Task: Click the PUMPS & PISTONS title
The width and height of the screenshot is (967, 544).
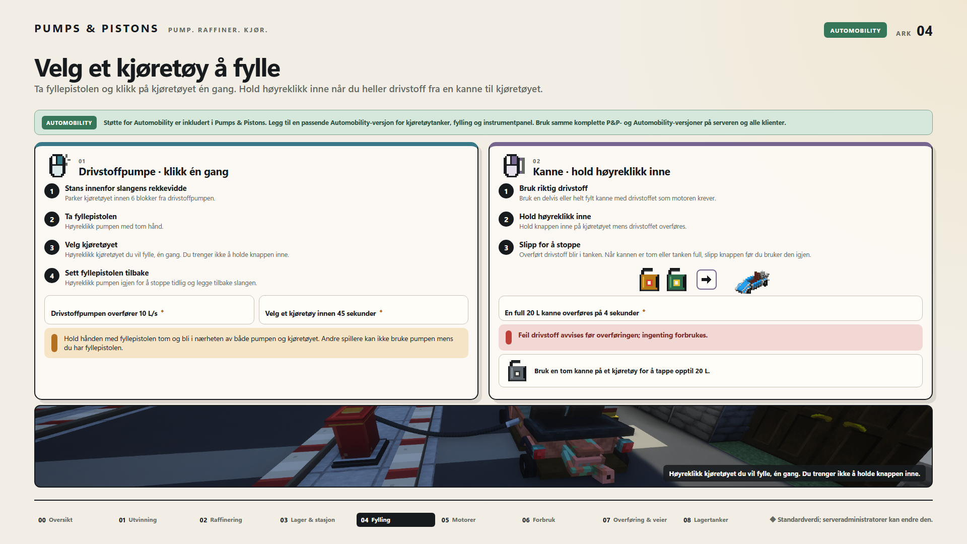Action: coord(96,29)
